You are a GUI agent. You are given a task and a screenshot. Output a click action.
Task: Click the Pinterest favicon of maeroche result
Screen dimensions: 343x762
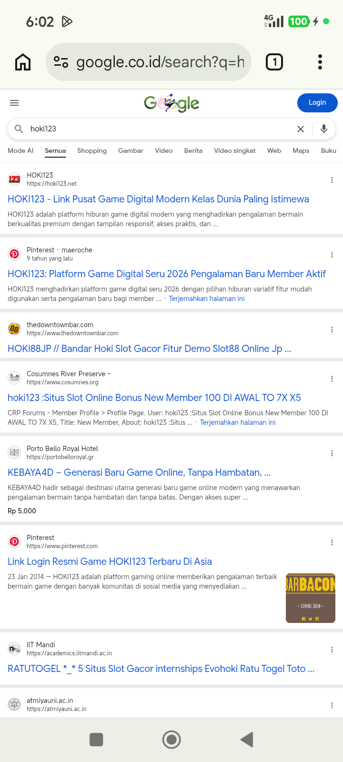14,254
